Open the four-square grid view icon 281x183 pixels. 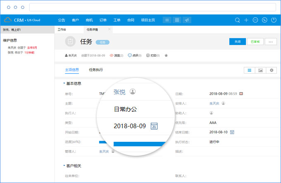click(x=177, y=20)
